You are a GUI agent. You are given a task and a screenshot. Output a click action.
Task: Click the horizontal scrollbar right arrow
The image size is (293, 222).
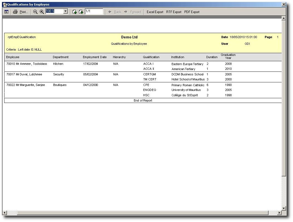coord(279,213)
